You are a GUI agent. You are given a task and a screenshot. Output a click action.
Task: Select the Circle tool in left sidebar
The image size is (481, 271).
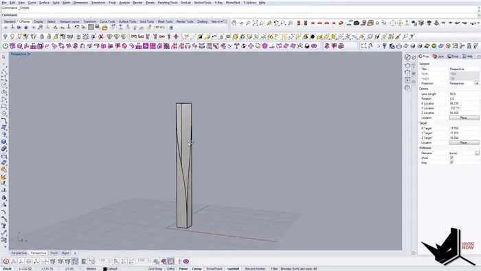pos(3,85)
